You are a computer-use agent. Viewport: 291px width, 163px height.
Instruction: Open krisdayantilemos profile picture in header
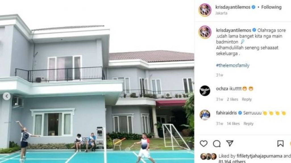(x=205, y=10)
